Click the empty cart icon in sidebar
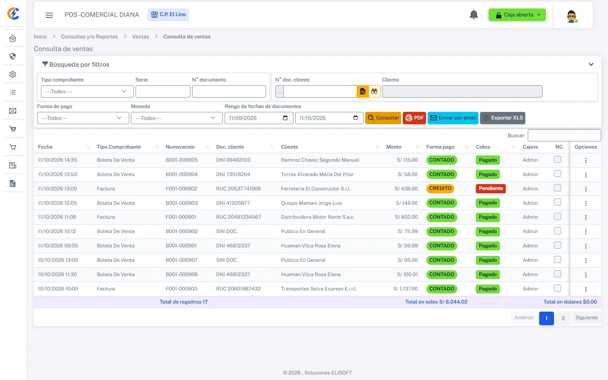 [13, 147]
